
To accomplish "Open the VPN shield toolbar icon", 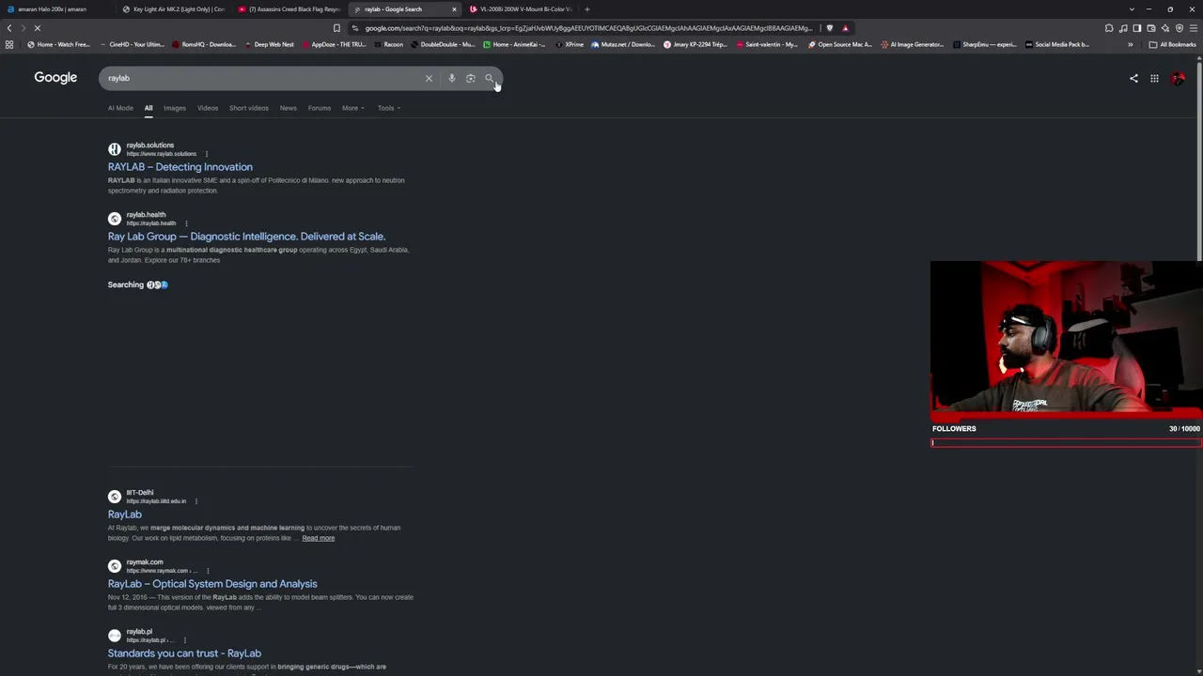I will click(1180, 28).
